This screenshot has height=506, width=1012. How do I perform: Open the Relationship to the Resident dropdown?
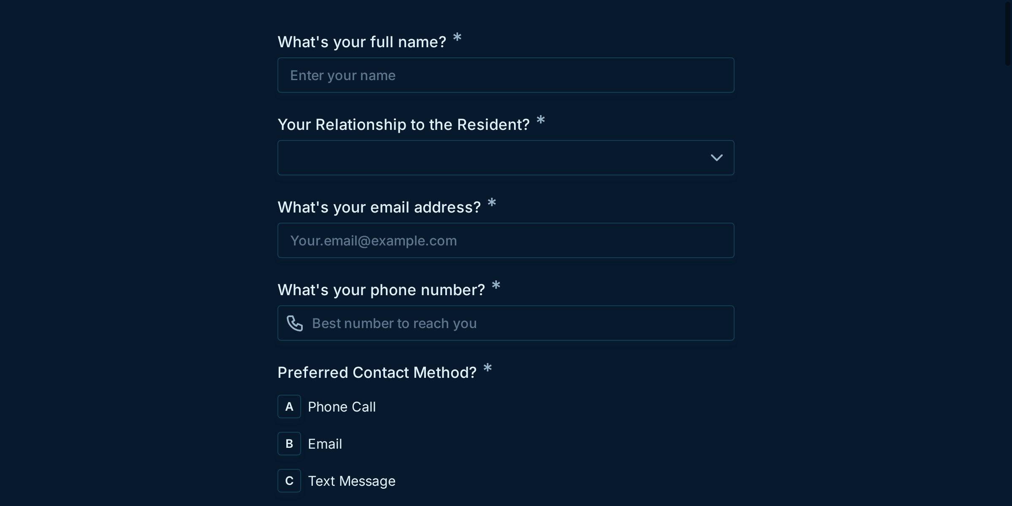pos(505,158)
